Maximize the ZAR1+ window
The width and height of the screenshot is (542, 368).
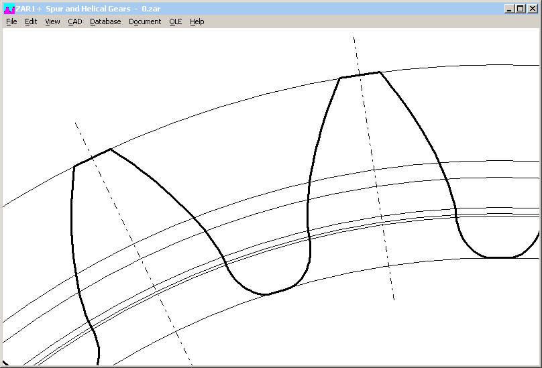click(520, 9)
